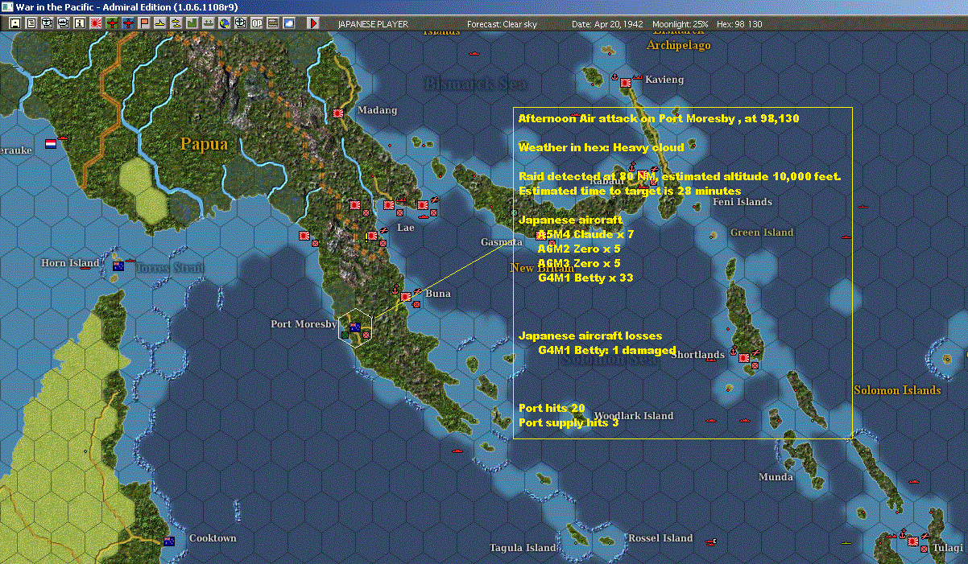Click the single yellow ship icon
Viewport: 968px width, 564px height.
(x=161, y=23)
